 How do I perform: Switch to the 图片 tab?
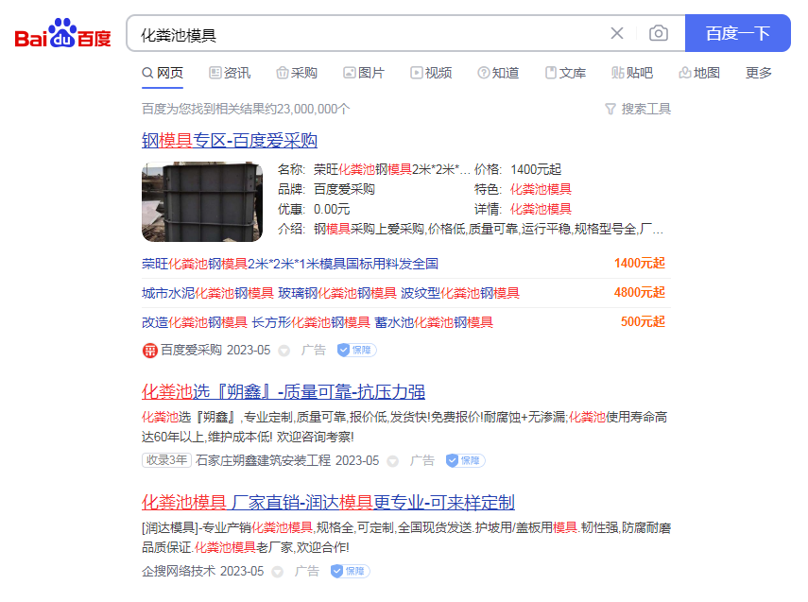coord(364,72)
